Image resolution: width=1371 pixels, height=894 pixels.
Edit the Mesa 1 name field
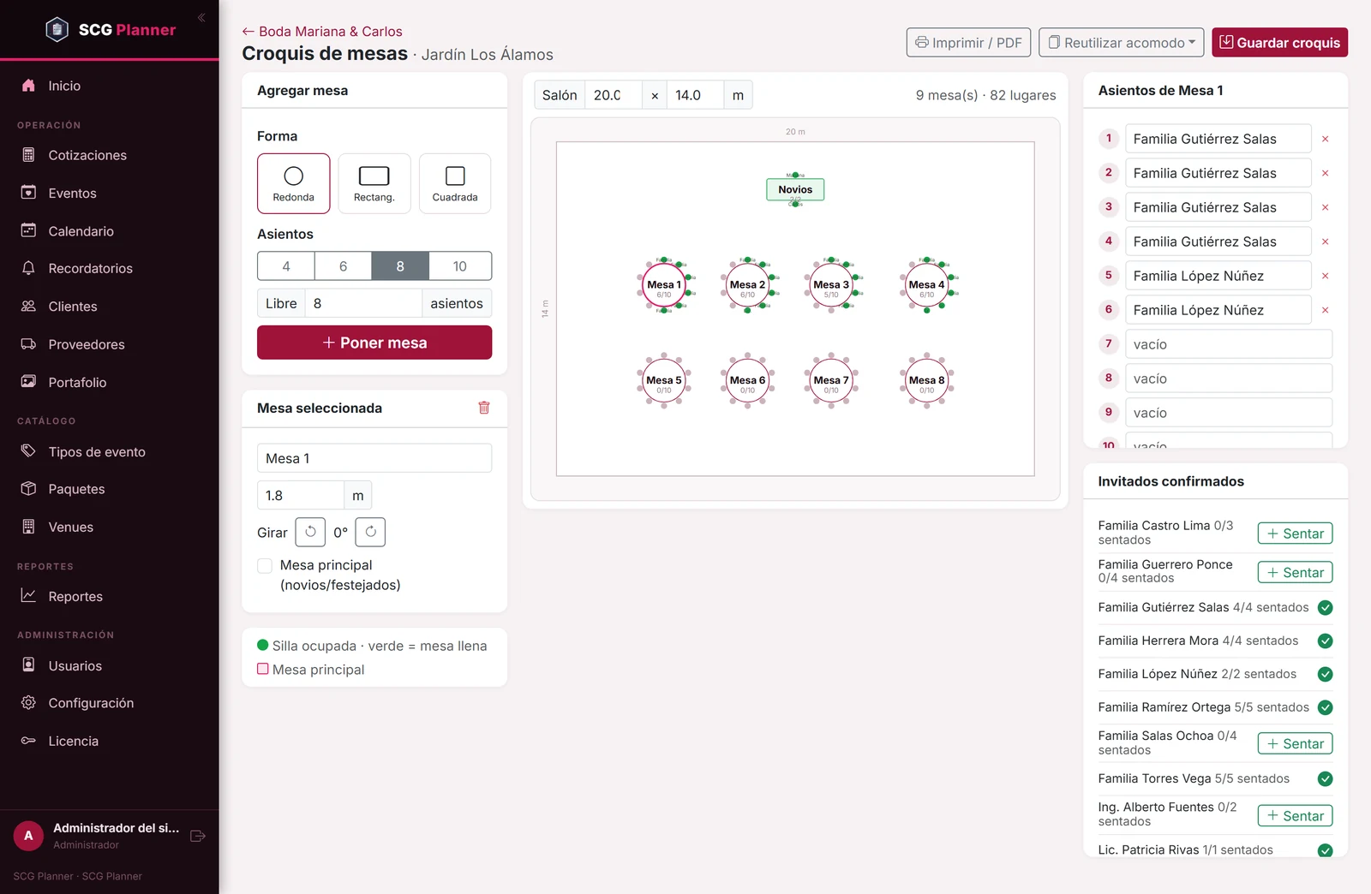(374, 458)
